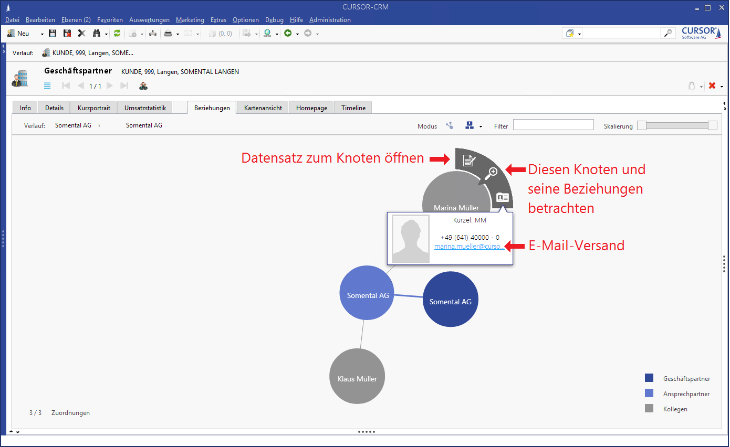730x447 pixels.
Task: Click into the Filter input field
Action: tap(553, 125)
